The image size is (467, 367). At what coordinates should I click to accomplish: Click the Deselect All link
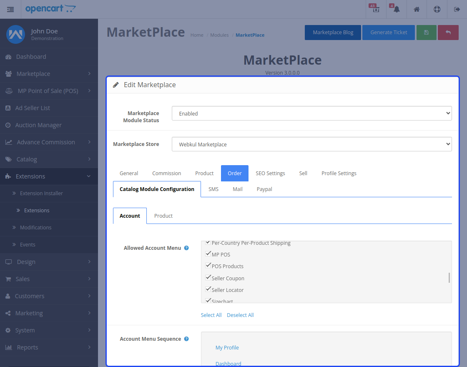point(240,315)
